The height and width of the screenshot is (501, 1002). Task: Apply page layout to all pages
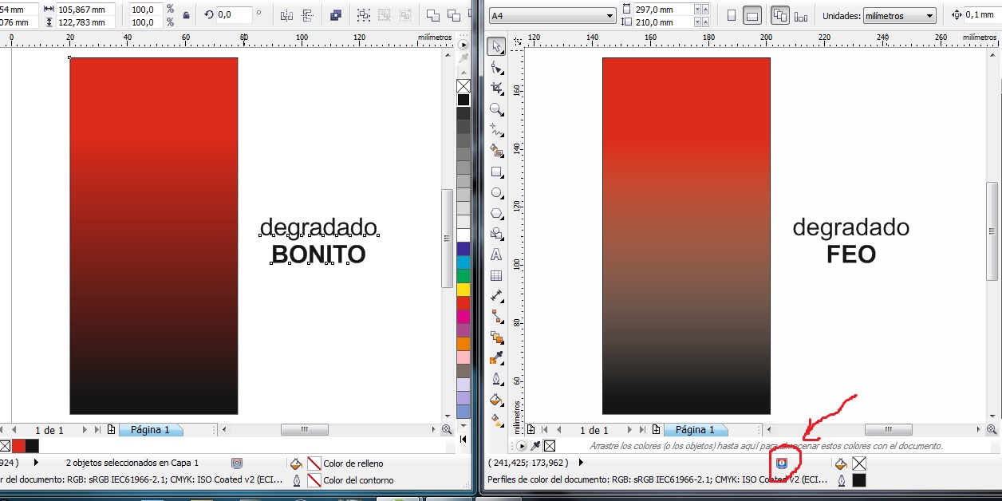780,15
